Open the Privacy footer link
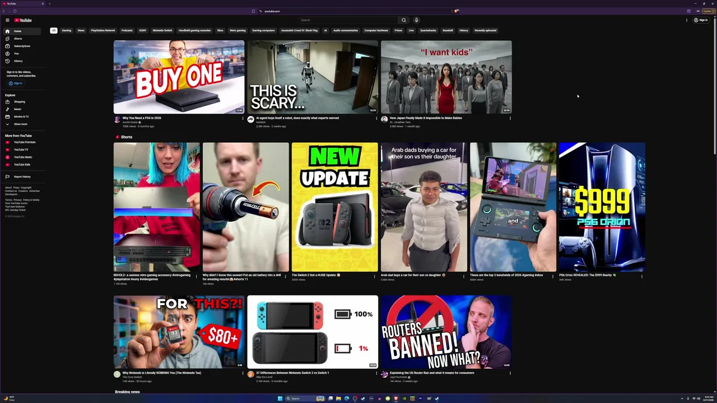The width and height of the screenshot is (717, 403). pyautogui.click(x=17, y=200)
